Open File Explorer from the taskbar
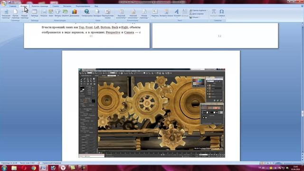Viewport: 304px width, 171px height. (14, 168)
